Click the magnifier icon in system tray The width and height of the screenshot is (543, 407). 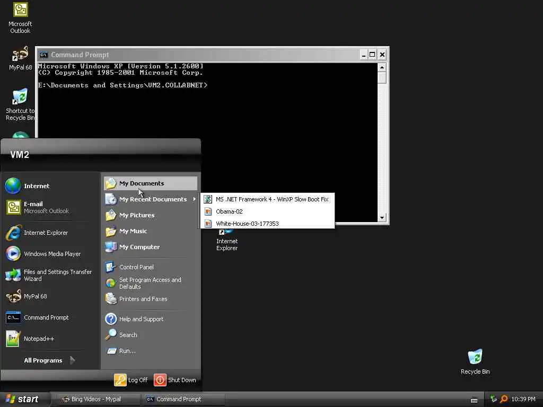(504, 400)
